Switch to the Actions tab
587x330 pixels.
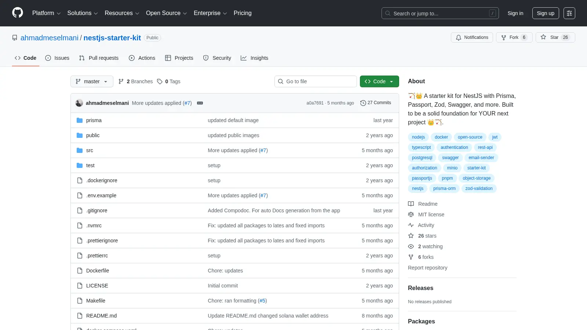[x=142, y=58]
